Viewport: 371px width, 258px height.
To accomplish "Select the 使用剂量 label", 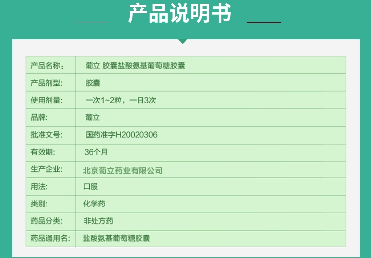I will coord(46,100).
